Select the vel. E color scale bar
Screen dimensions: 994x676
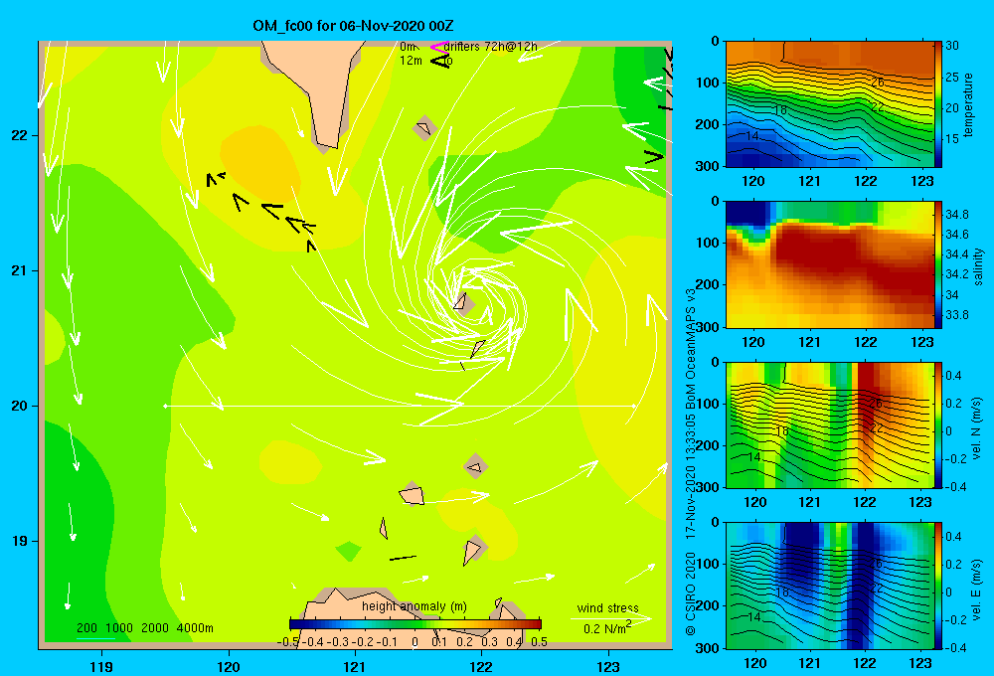coord(937,586)
